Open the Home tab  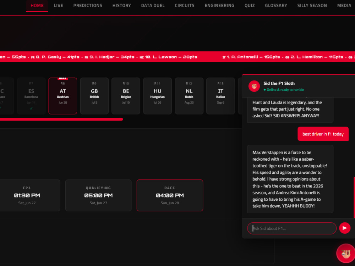[x=37, y=5]
